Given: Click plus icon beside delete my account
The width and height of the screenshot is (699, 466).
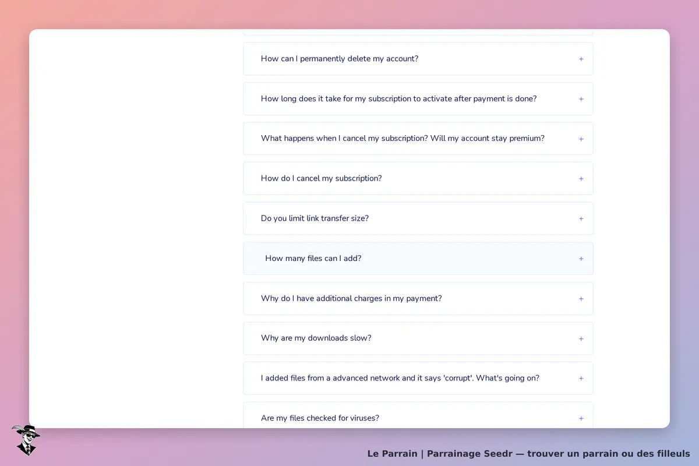Looking at the screenshot, I should pyautogui.click(x=581, y=59).
